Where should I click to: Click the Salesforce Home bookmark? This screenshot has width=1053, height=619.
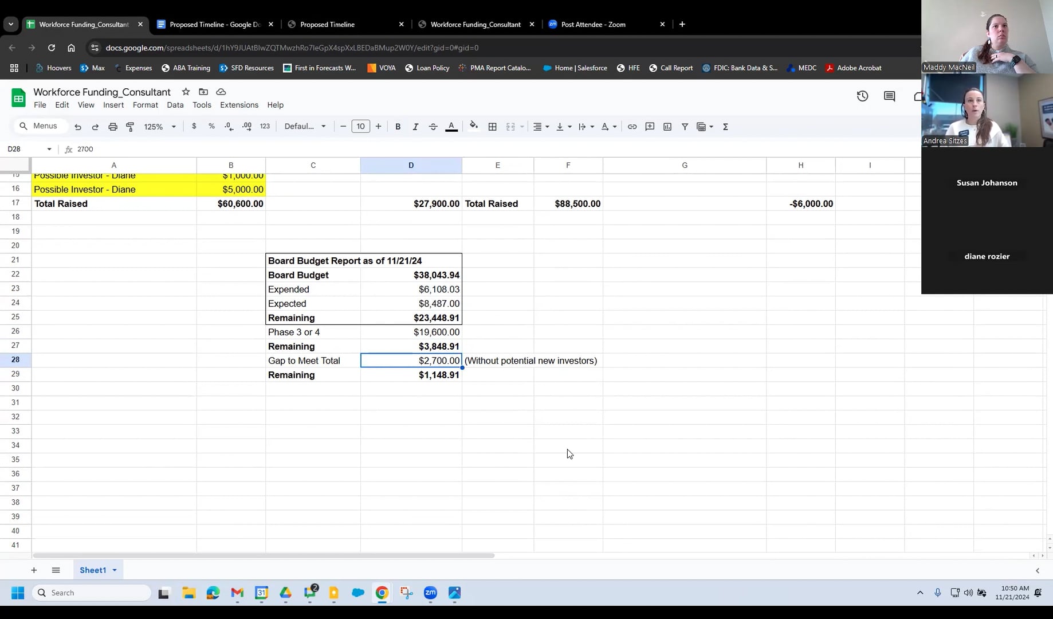tap(575, 68)
